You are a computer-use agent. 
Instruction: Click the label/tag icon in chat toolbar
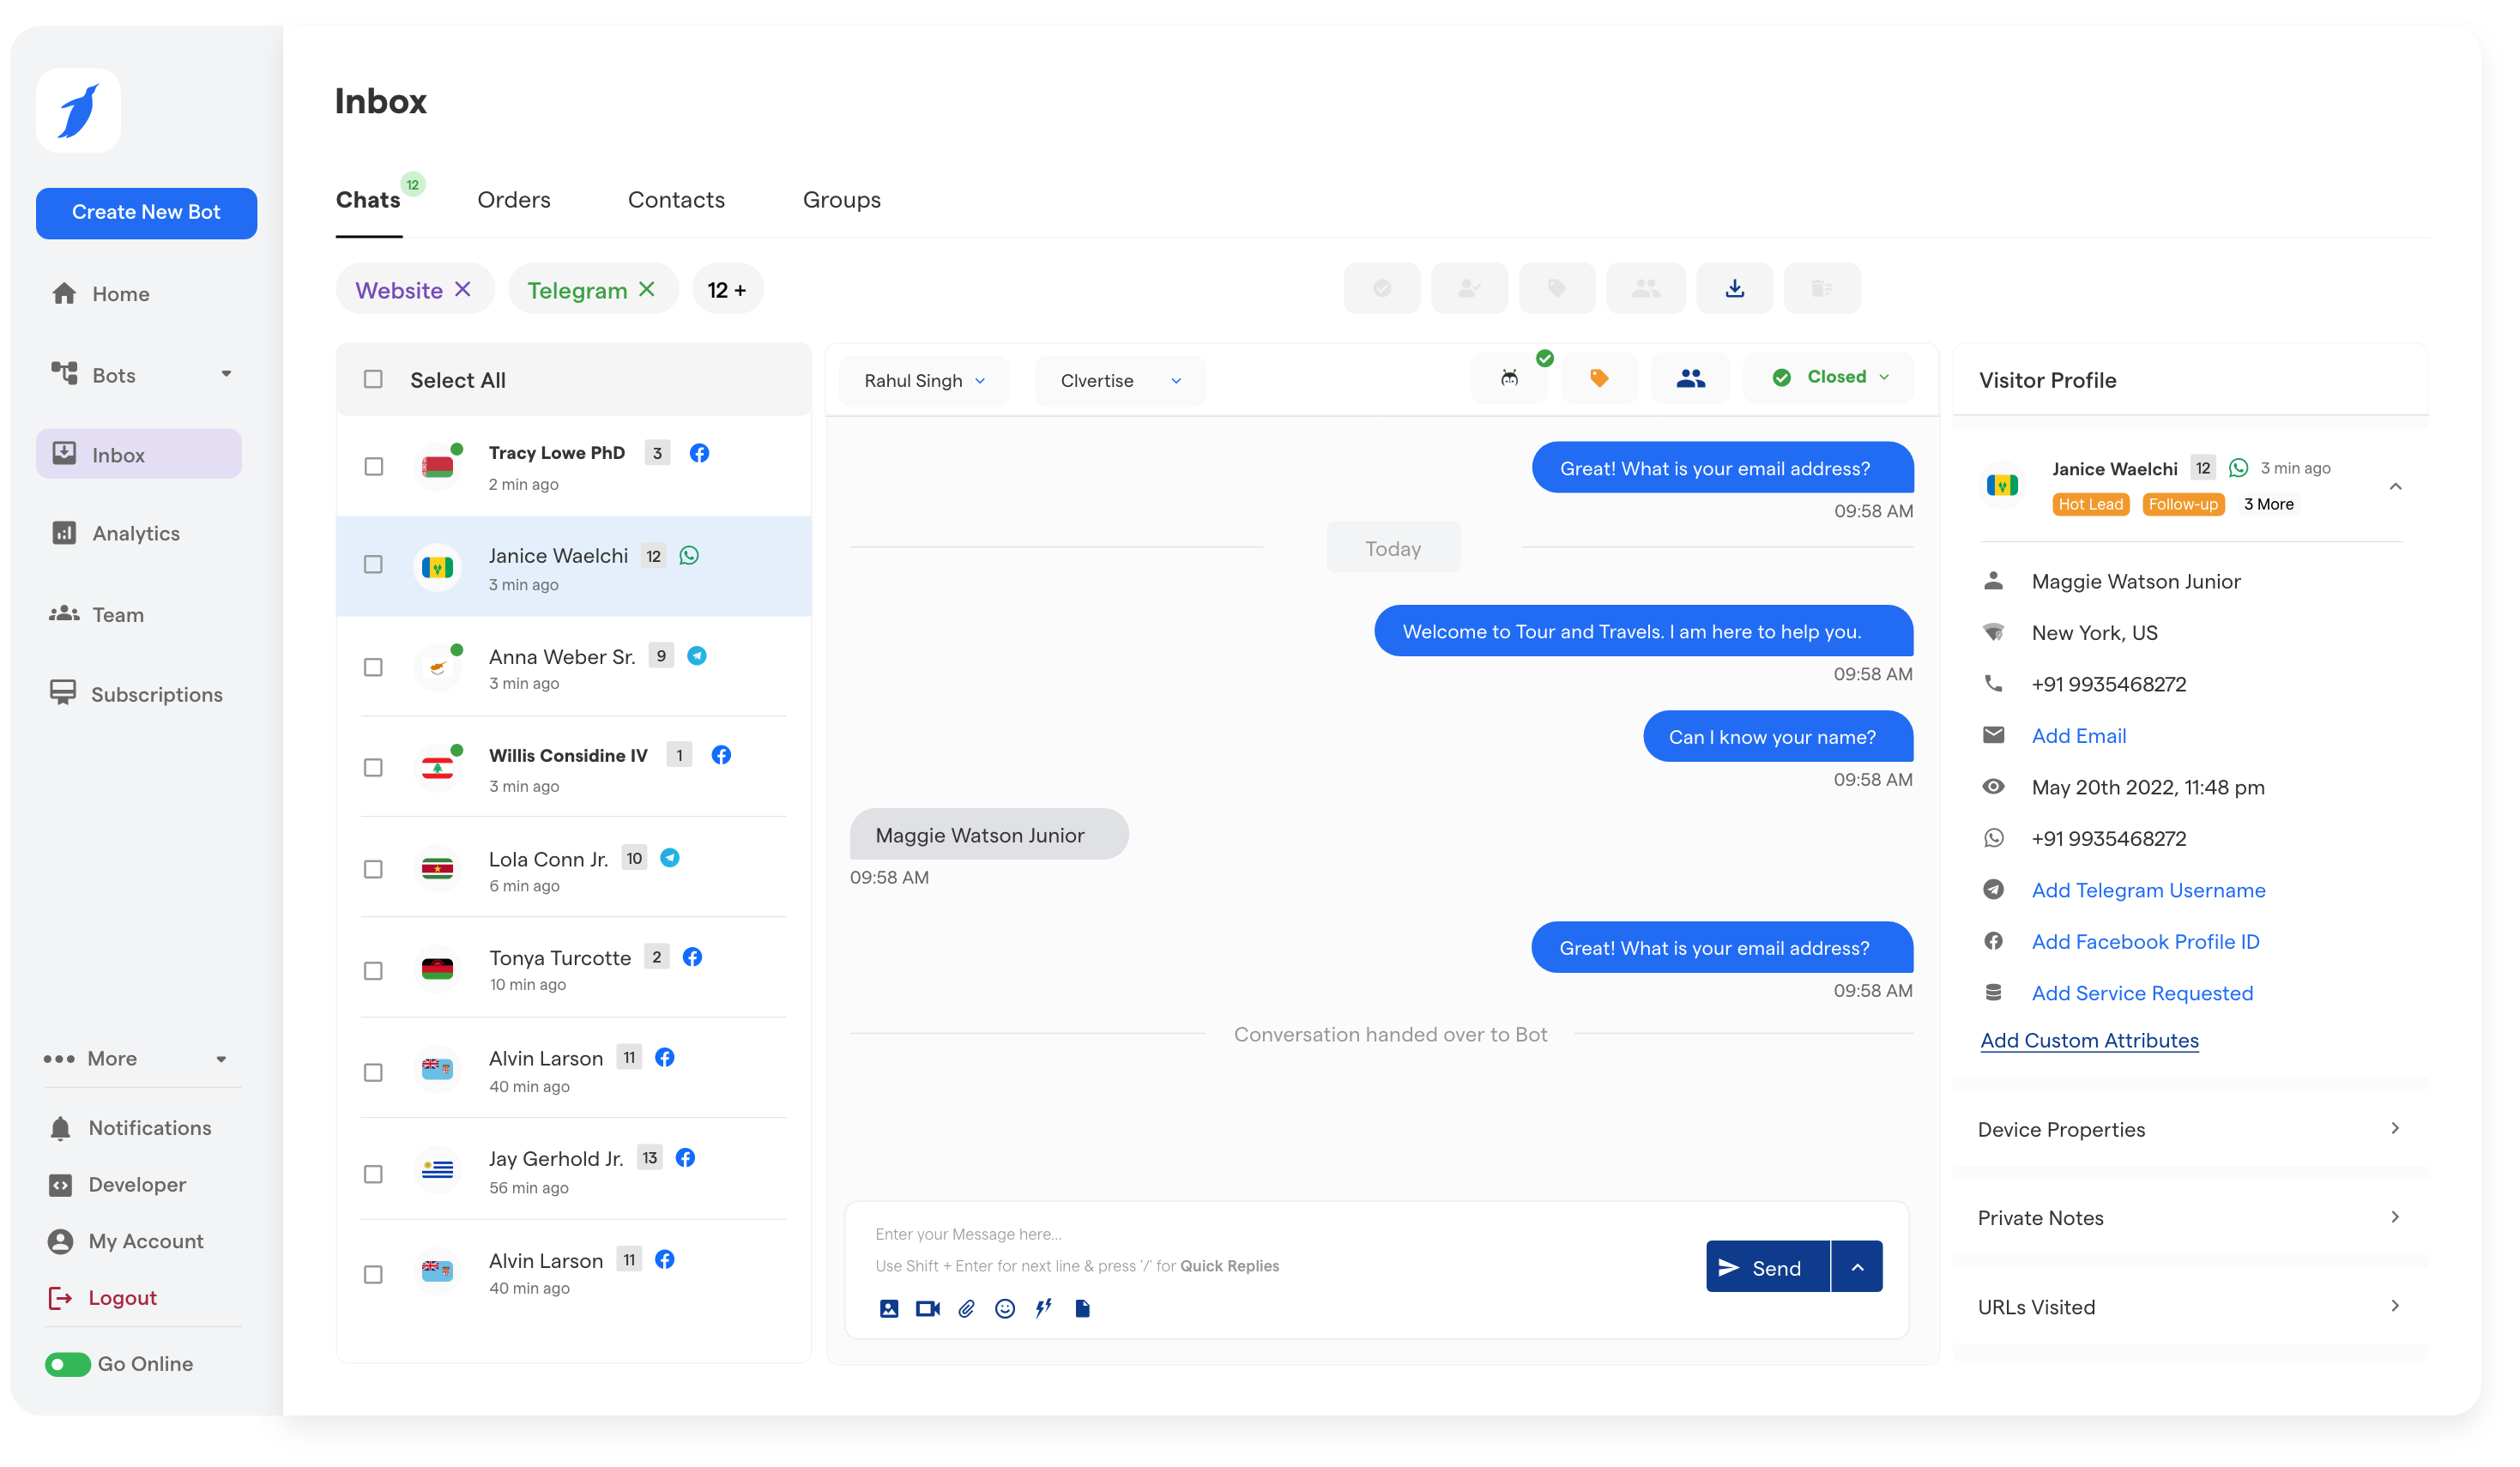(1601, 379)
